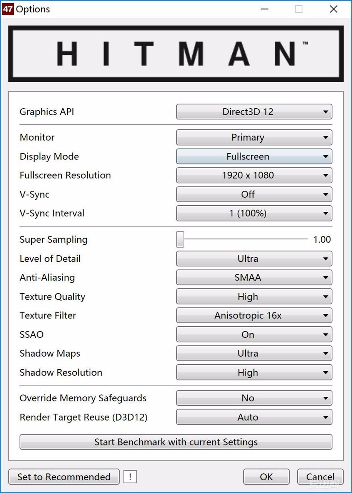The image size is (352, 493).
Task: Open Anti-Aliasing dropdown showing SMAA
Action: pyautogui.click(x=254, y=278)
